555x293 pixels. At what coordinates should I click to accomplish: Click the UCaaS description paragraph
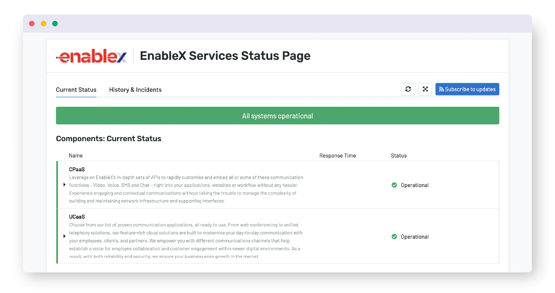(186, 240)
